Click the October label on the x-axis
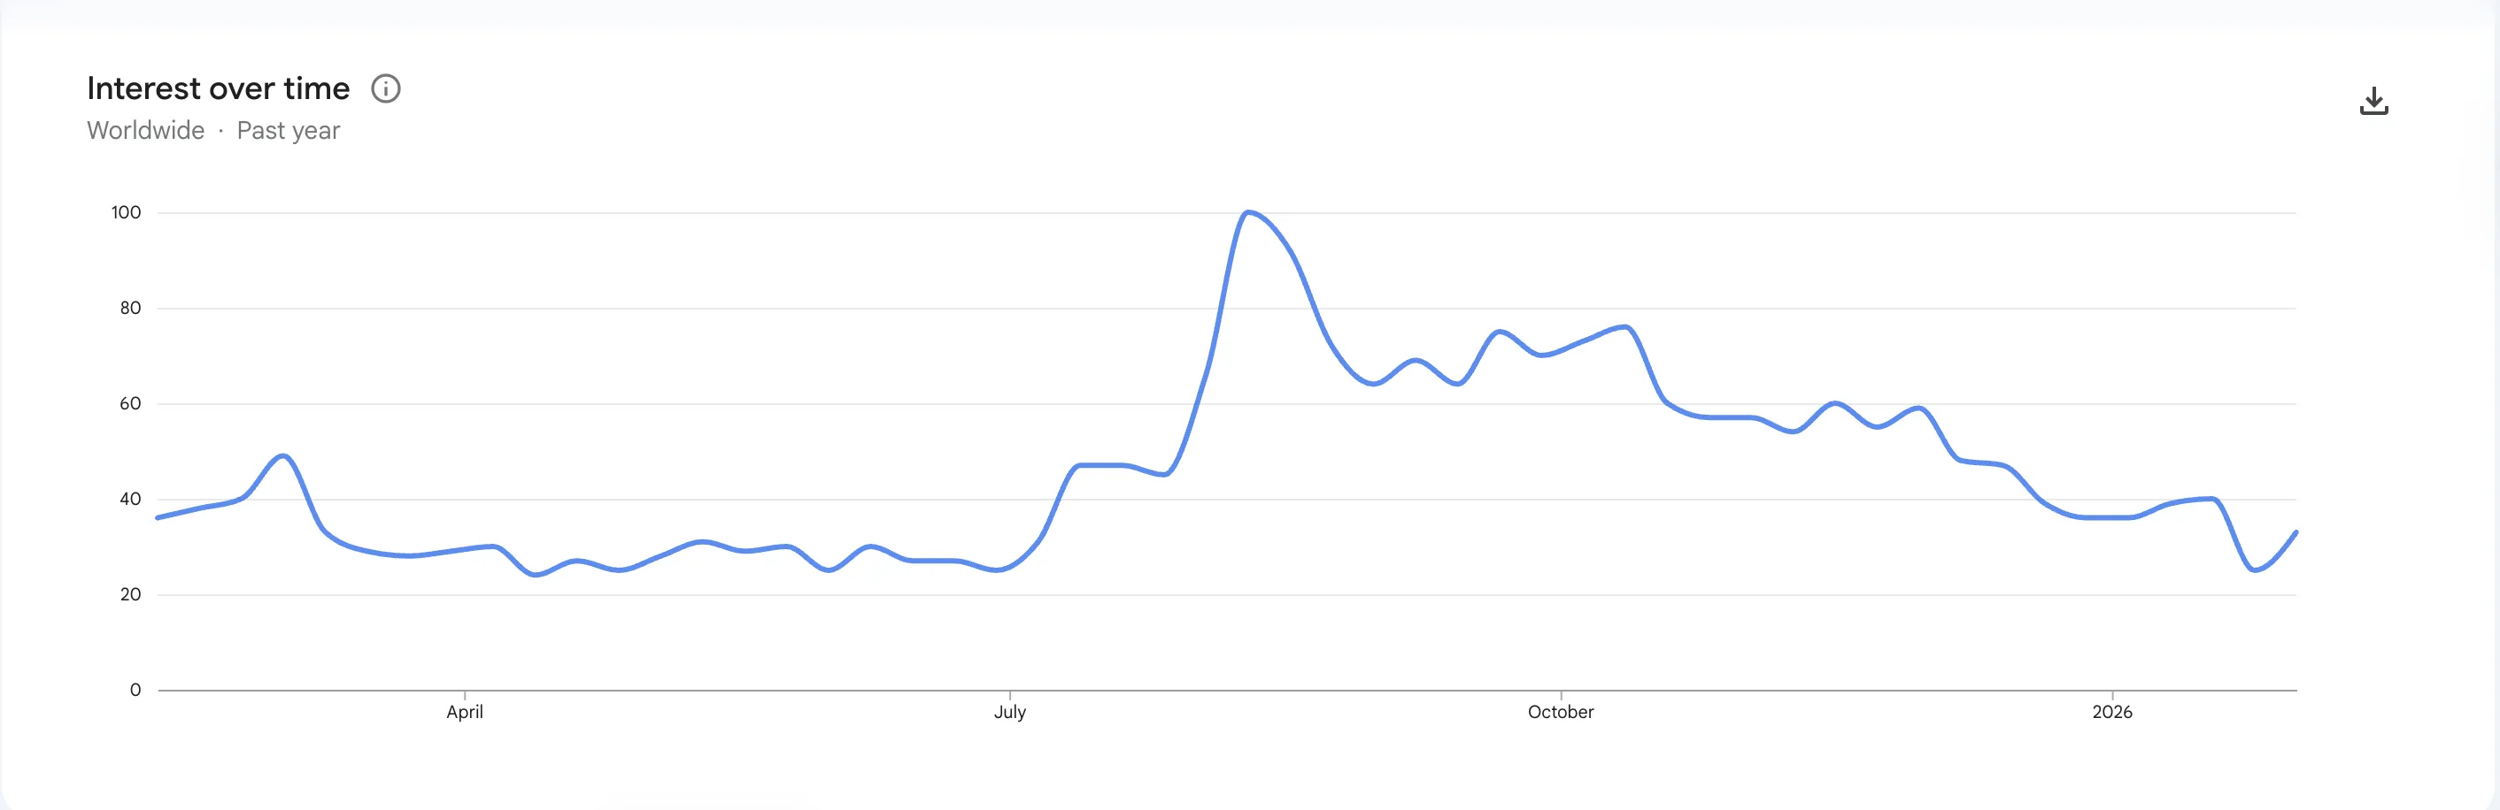 (x=1562, y=711)
